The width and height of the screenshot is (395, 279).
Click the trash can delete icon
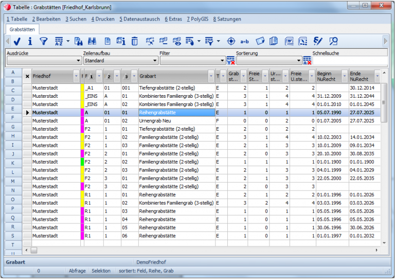(134, 41)
